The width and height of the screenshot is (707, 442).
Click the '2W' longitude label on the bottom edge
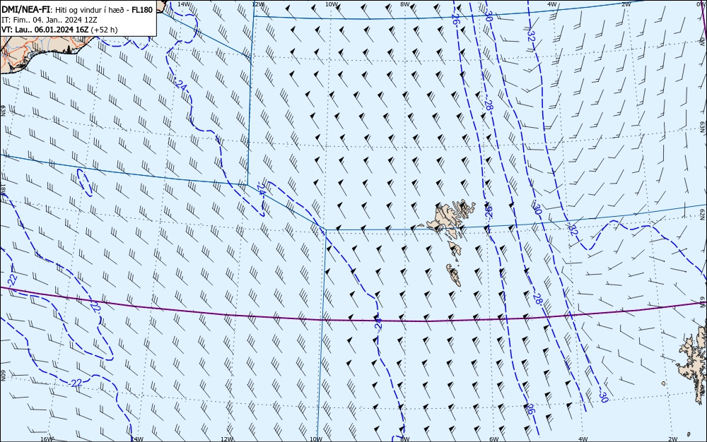[673, 439]
